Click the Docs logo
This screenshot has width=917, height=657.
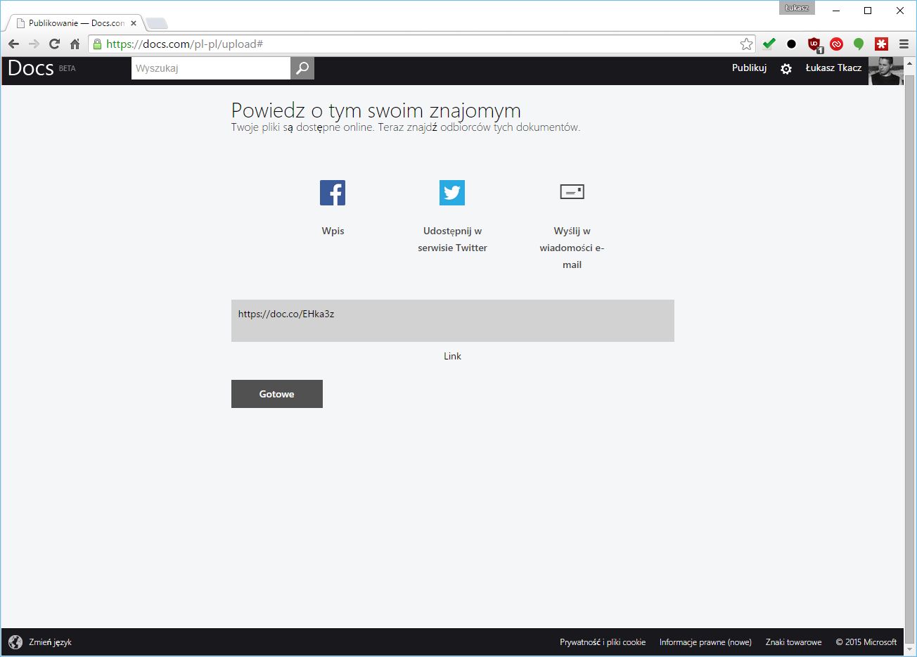31,68
